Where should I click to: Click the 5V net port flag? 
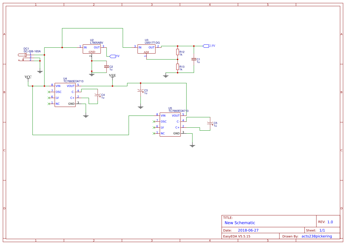pos(112,56)
